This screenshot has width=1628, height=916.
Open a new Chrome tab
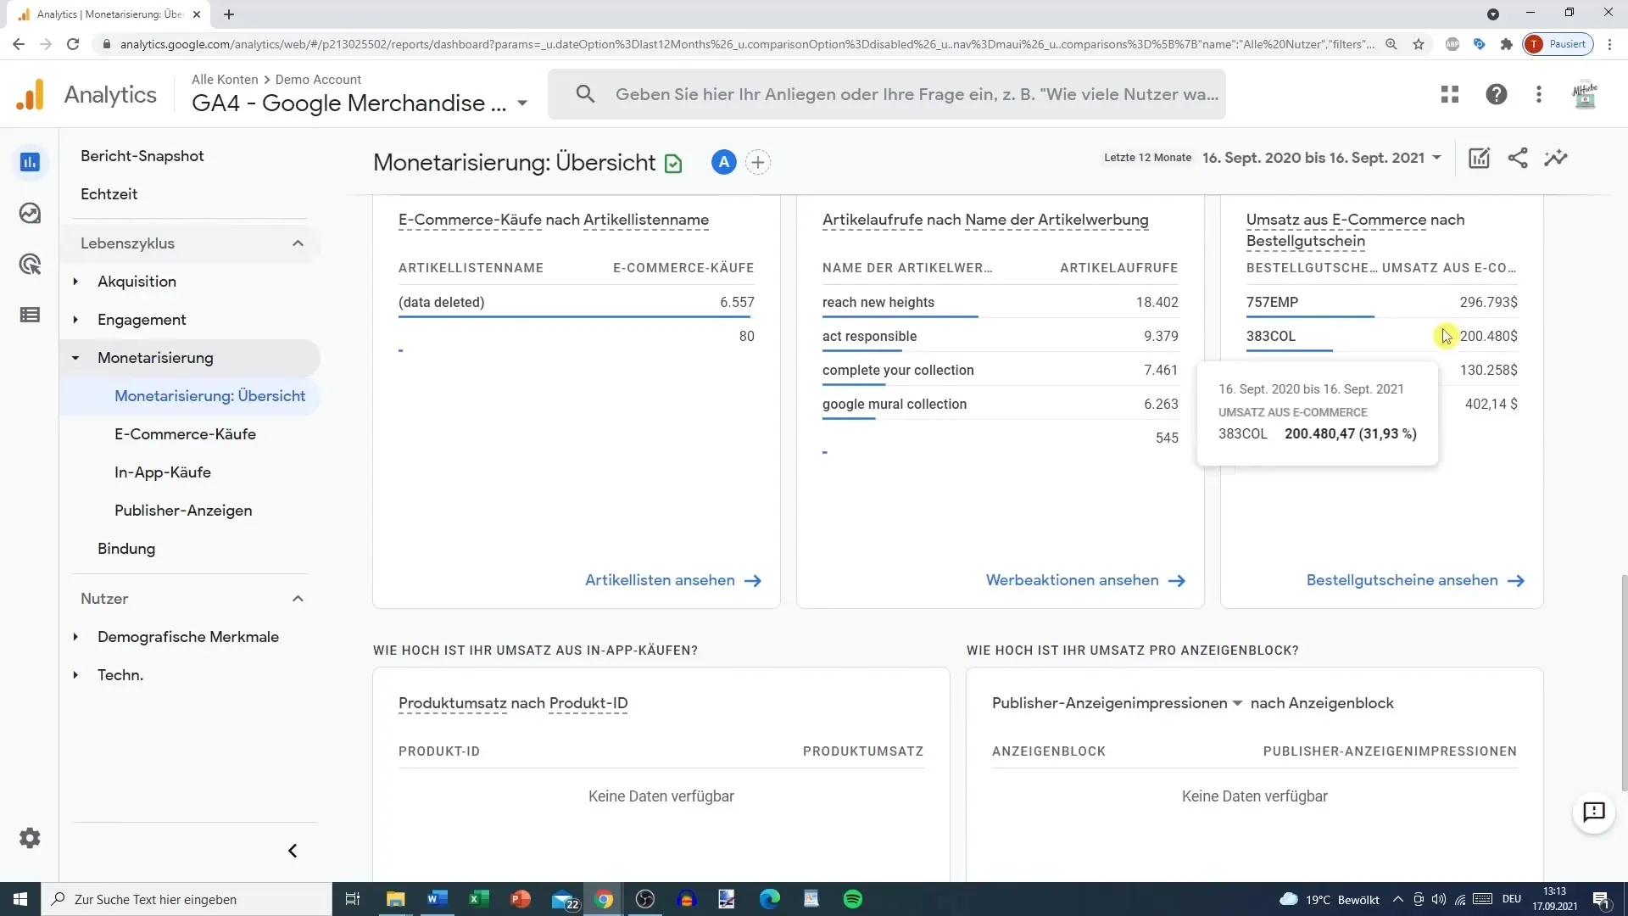pyautogui.click(x=229, y=14)
